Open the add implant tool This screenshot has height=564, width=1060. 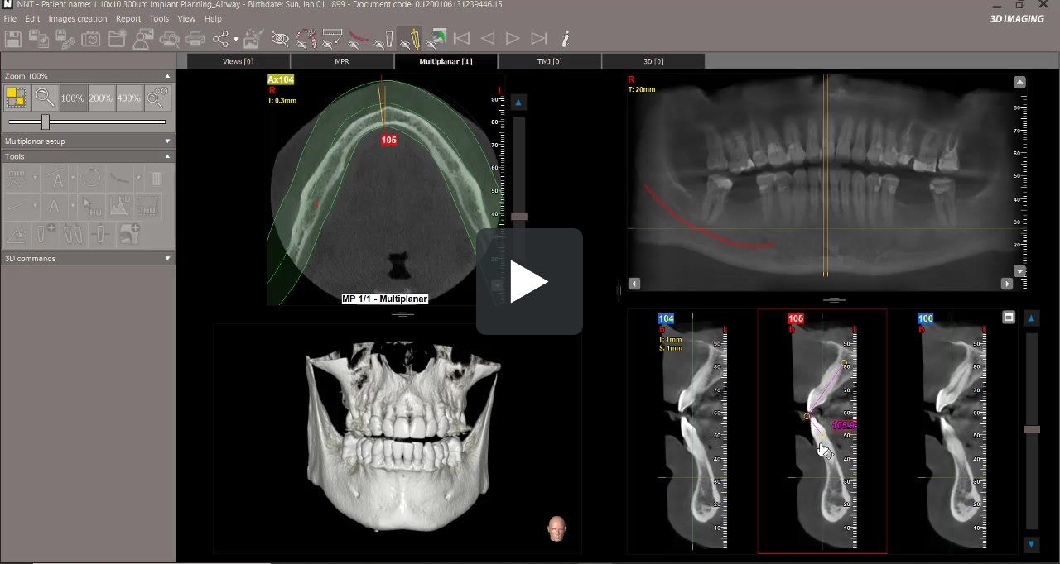[x=46, y=233]
